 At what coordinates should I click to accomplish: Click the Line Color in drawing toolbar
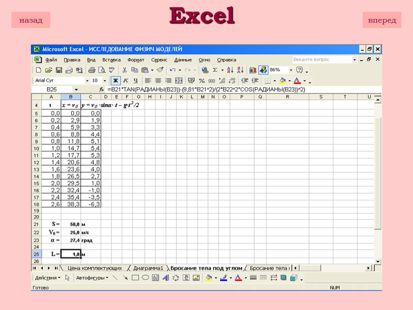point(224,278)
